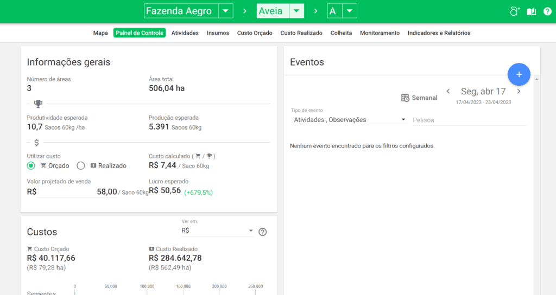This screenshot has width=556, height=295.
Task: Advance to next week with right arrow
Action: point(519,92)
